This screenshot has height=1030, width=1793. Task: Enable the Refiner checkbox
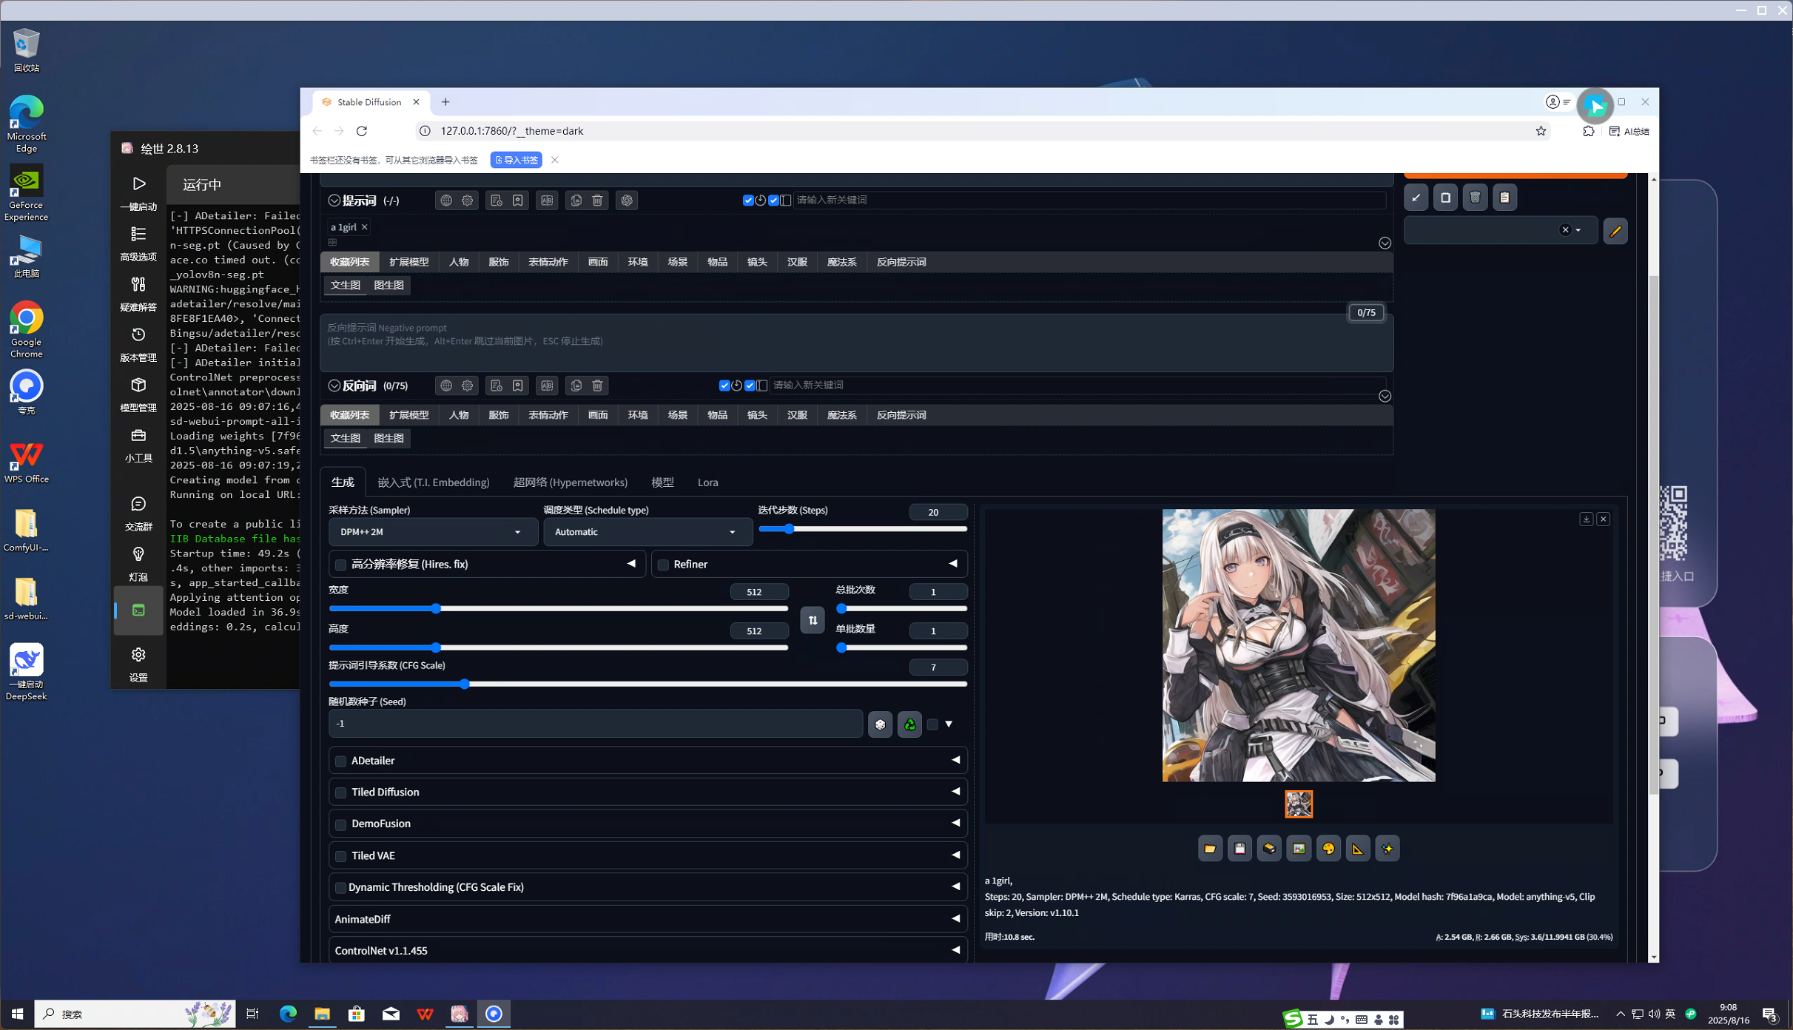click(x=664, y=565)
